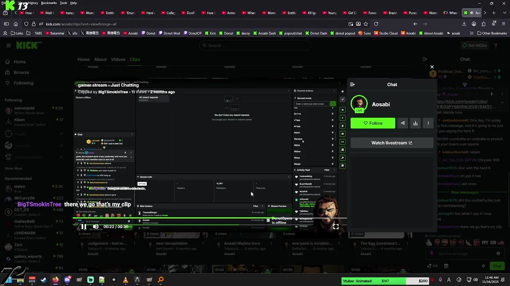Open Following in Kick sidebar
This screenshot has width=510, height=286.
(20, 83)
